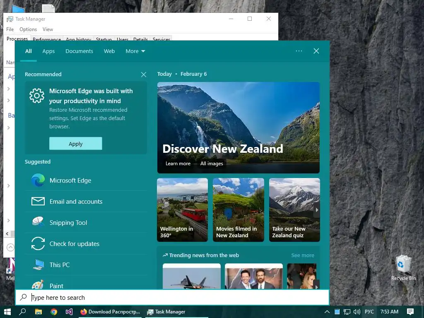Image resolution: width=424 pixels, height=318 pixels.
Task: Switch to App history tab in Task Manager
Action: click(78, 39)
